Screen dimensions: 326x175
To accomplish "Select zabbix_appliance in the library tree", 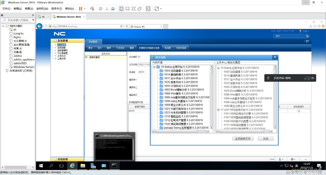I will pos(24,59).
